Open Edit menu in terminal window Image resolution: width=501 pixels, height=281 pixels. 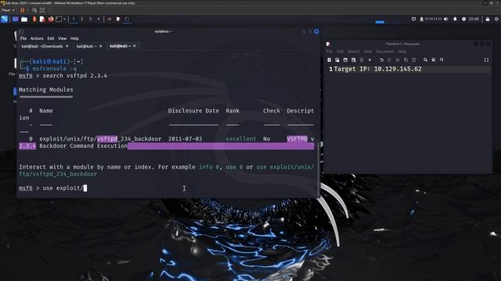pos(51,38)
